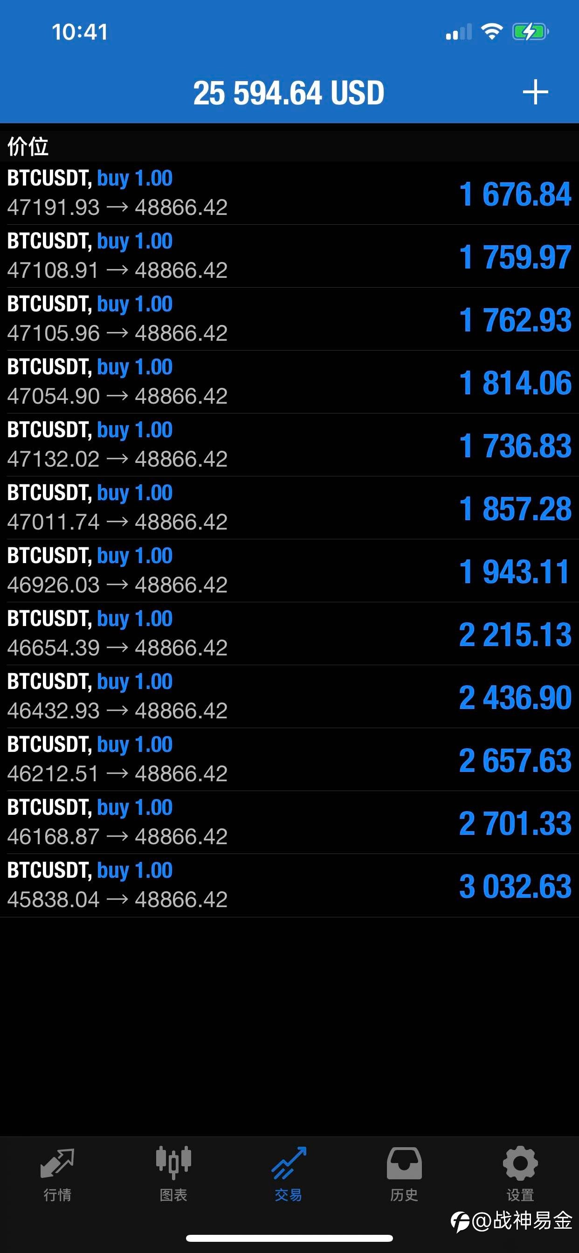This screenshot has height=1253, width=579.
Task: Tap the battery charging status icon
Action: click(x=531, y=32)
